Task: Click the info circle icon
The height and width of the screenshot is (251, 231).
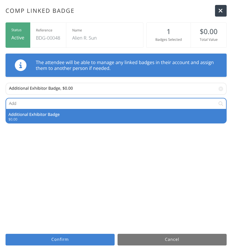Action: pyautogui.click(x=21, y=65)
